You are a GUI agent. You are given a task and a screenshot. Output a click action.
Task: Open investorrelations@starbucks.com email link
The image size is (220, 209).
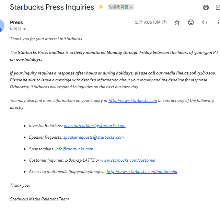coord(95,126)
